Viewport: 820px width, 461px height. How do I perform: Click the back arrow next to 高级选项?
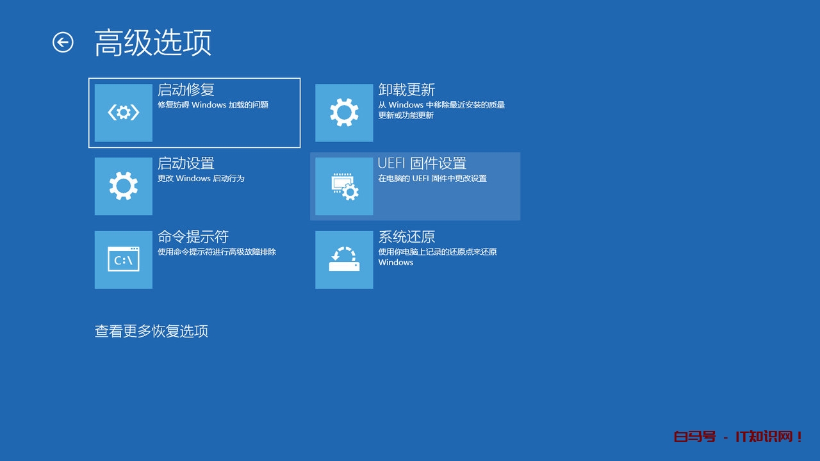pyautogui.click(x=63, y=40)
